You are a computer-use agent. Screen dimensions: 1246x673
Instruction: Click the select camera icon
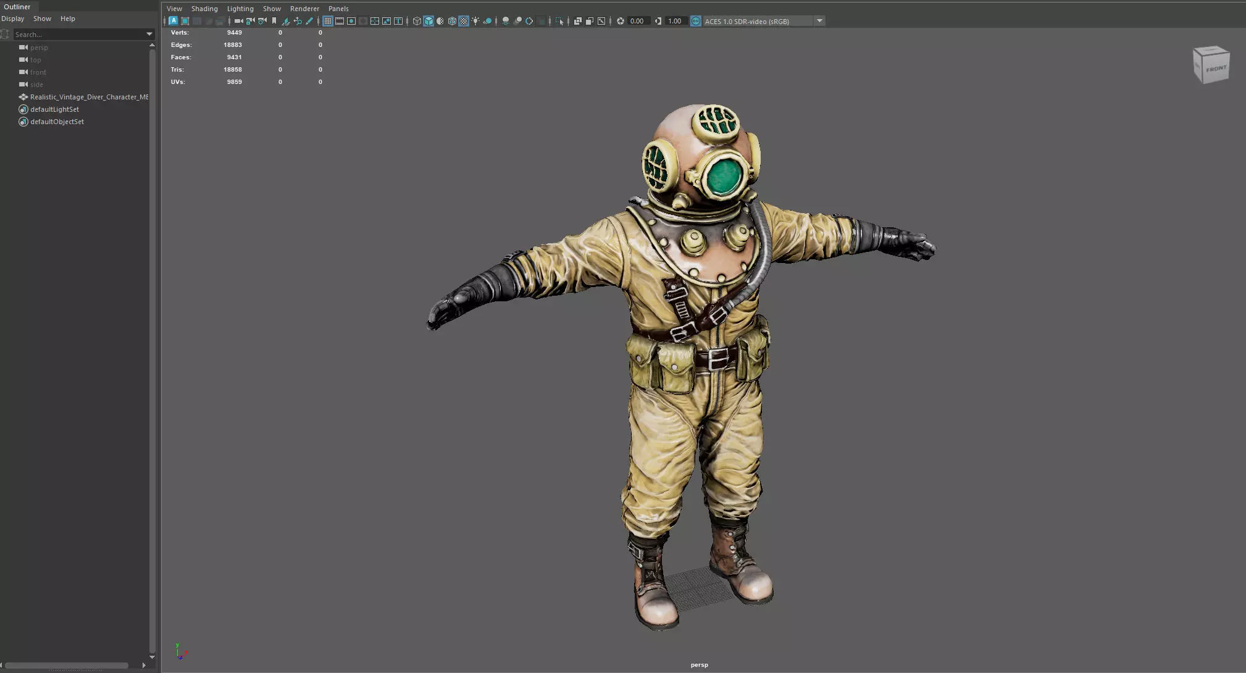(x=239, y=21)
